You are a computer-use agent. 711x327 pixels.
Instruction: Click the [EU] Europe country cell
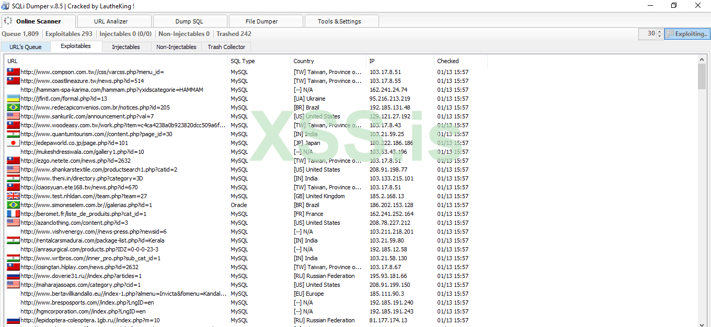[308, 294]
